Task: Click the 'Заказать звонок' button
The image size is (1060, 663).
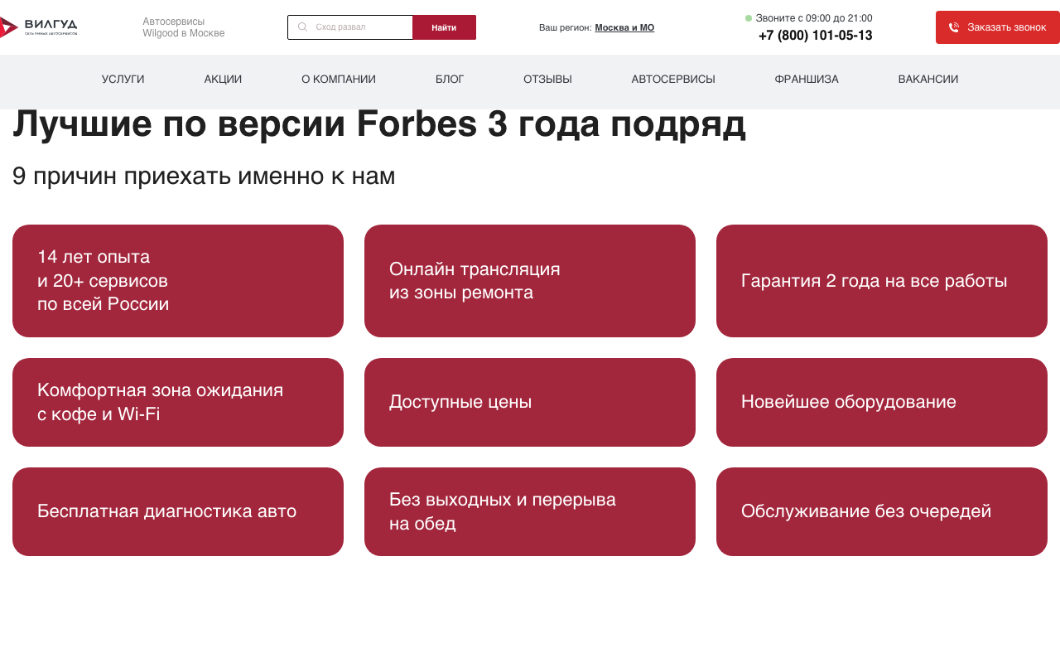Action: pos(998,27)
